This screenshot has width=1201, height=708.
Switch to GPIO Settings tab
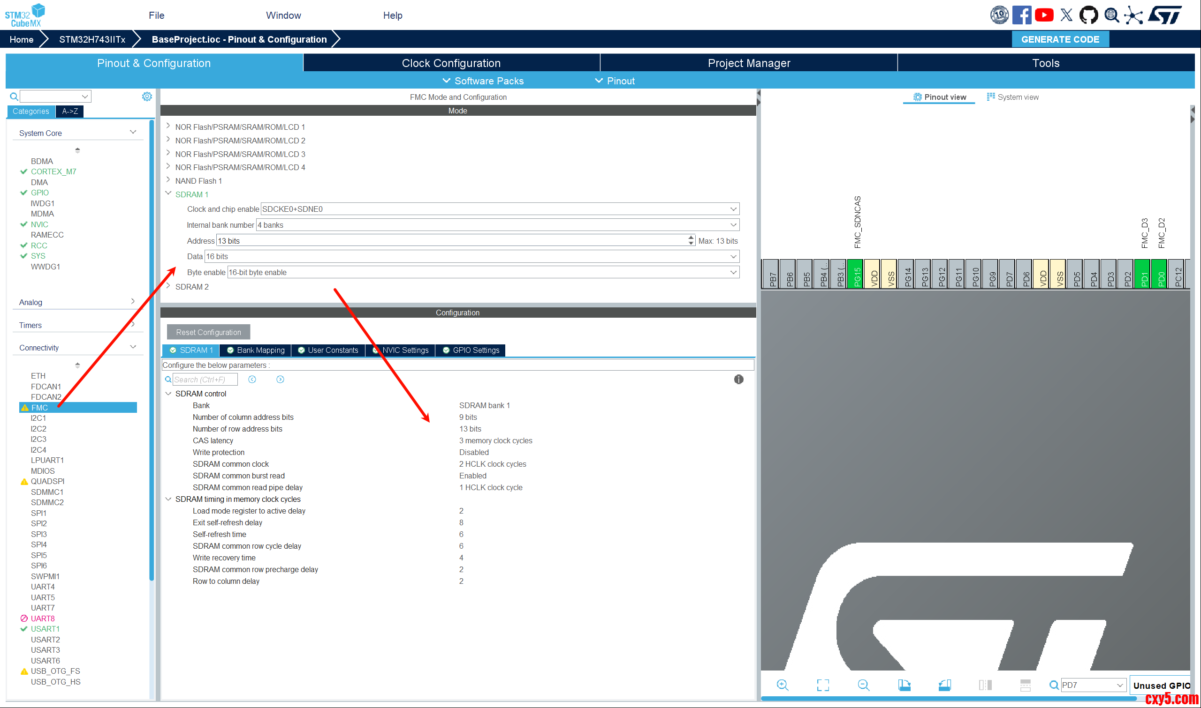471,350
